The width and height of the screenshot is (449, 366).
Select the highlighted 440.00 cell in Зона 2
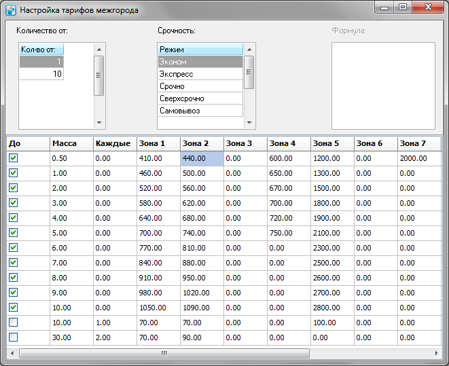point(202,158)
